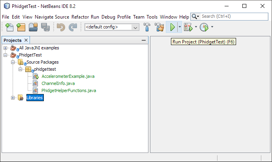The image size is (272, 162).
Task: Select the PhidgetTest project label
Action: point(30,55)
